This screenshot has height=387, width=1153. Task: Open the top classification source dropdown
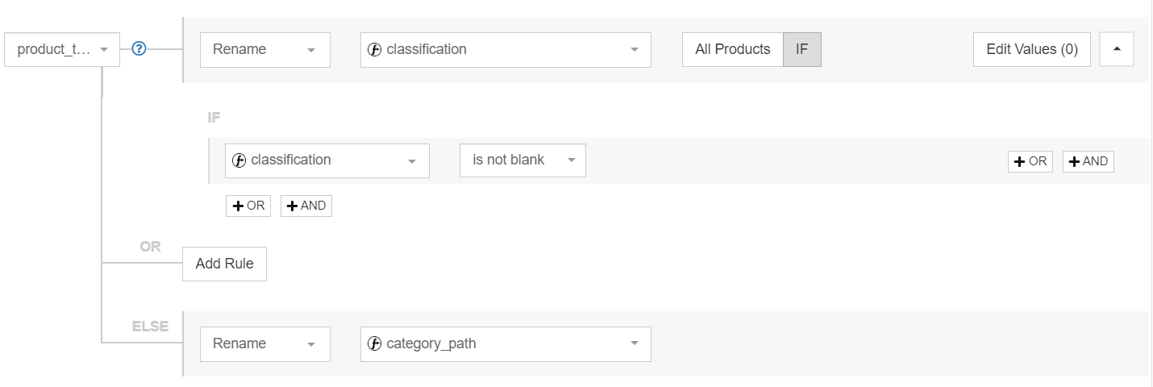506,49
